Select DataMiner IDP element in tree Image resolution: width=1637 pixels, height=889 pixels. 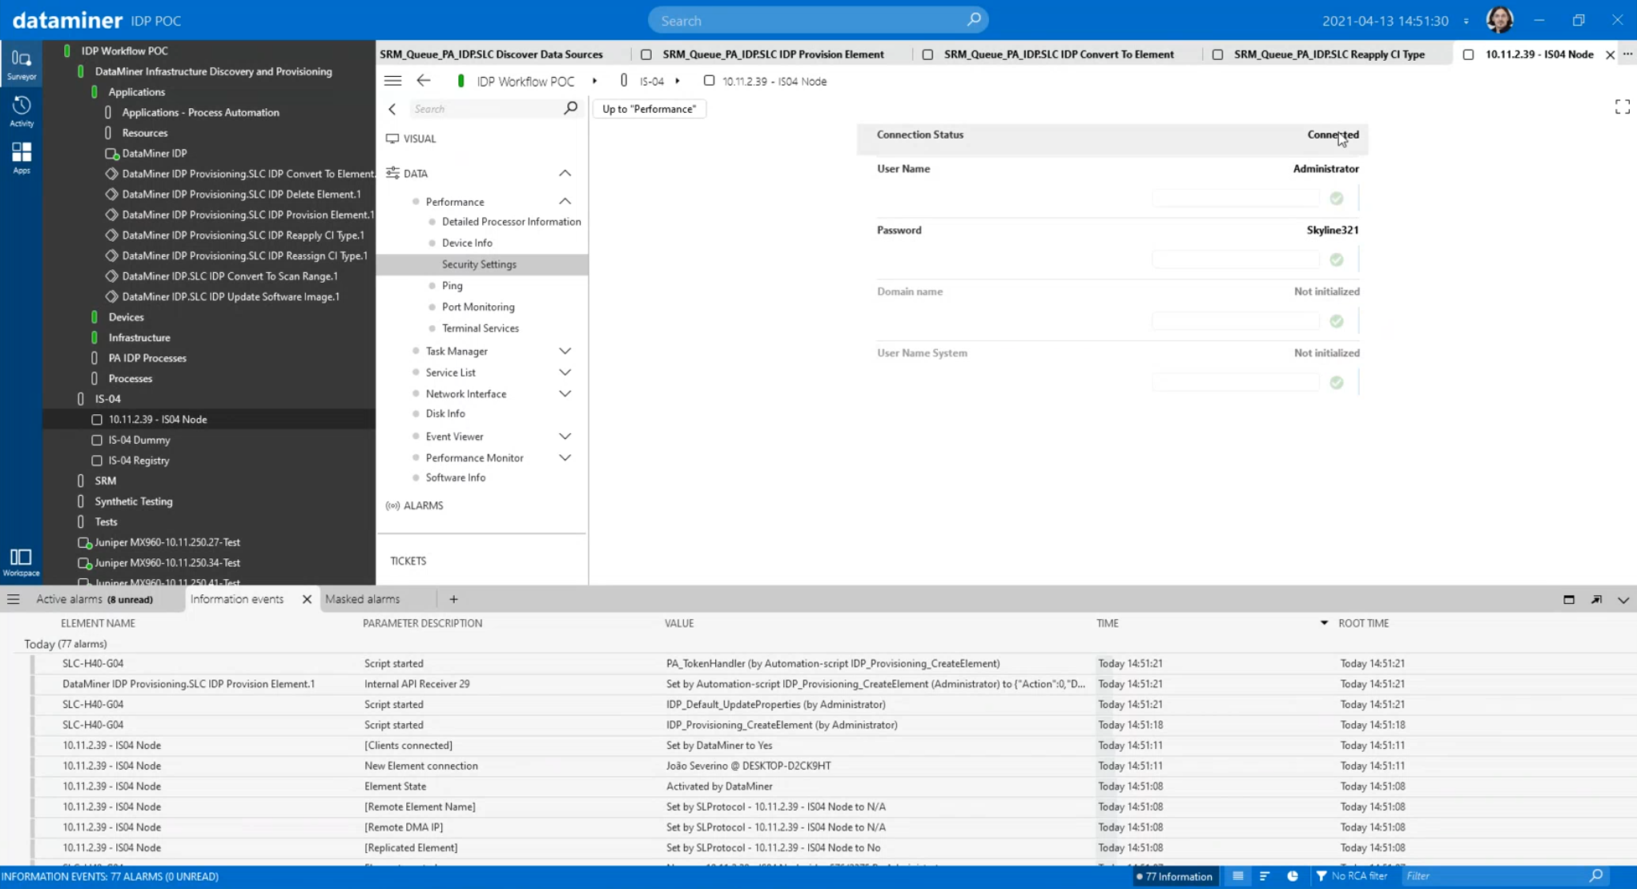click(154, 153)
